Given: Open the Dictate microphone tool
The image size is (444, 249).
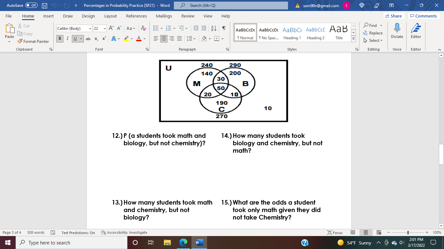Looking at the screenshot, I should coord(397,31).
